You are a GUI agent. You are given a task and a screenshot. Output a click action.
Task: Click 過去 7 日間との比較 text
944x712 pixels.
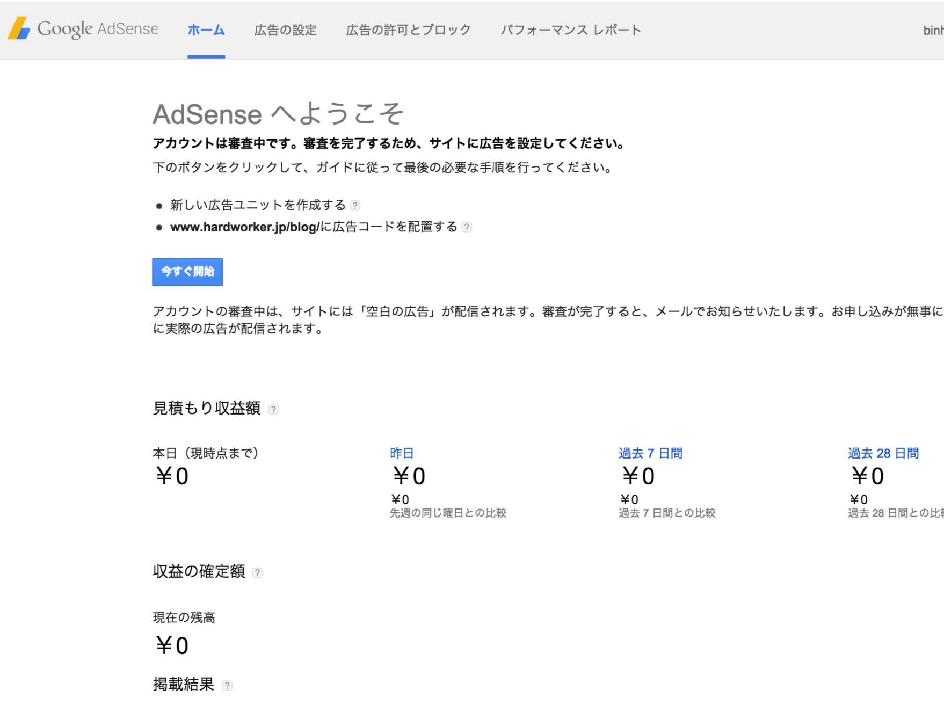[x=667, y=513]
